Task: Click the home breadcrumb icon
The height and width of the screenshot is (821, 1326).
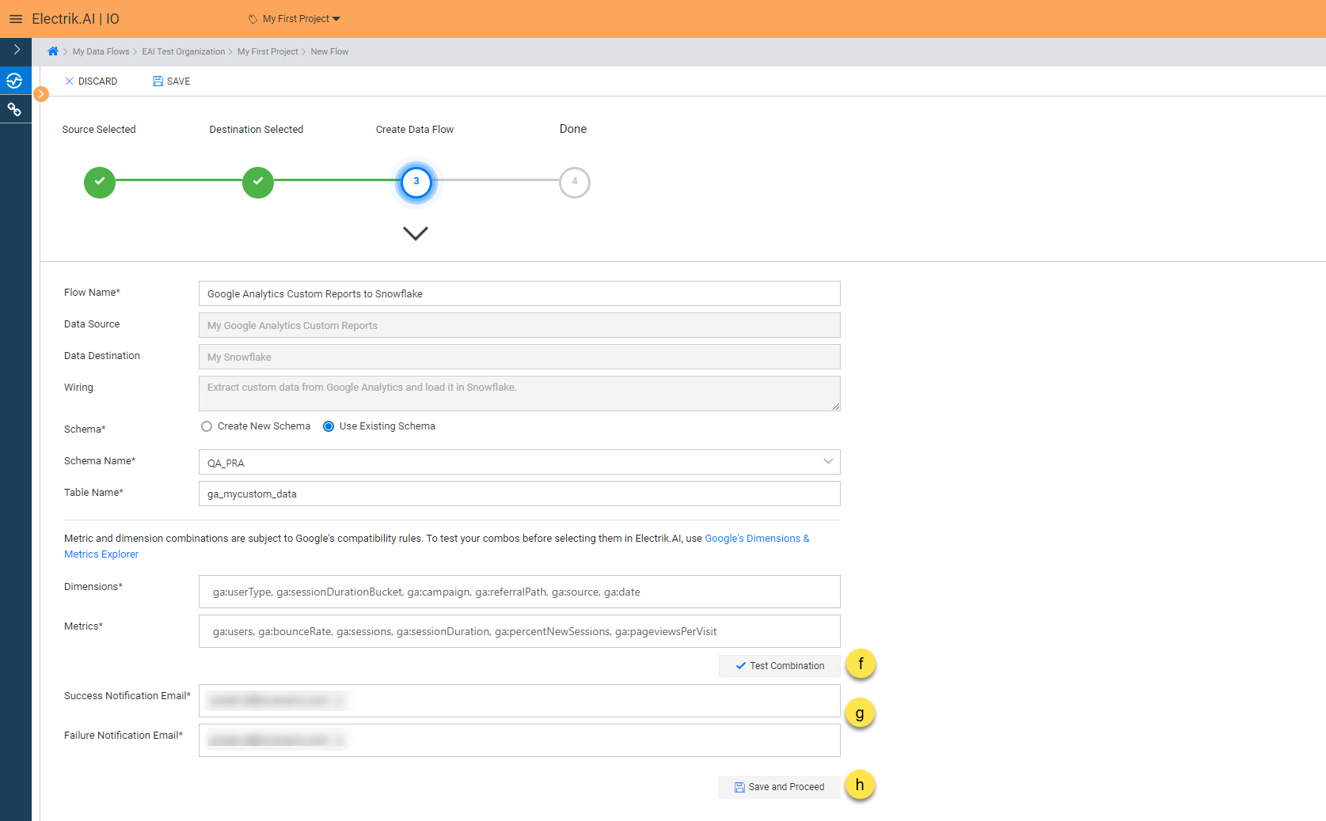Action: (x=53, y=51)
